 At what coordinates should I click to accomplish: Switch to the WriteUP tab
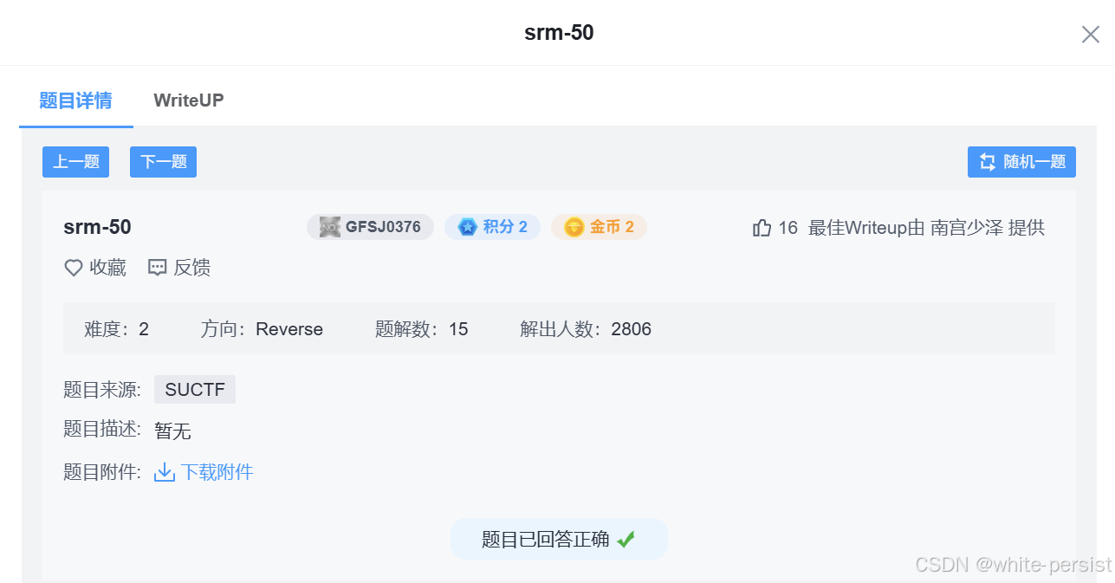188,100
